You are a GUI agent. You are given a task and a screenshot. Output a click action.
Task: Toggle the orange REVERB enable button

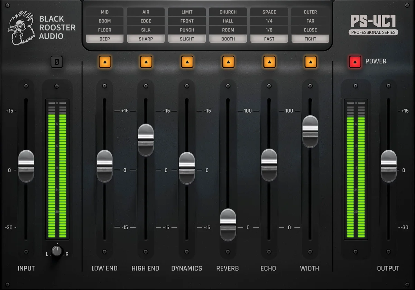(x=228, y=62)
